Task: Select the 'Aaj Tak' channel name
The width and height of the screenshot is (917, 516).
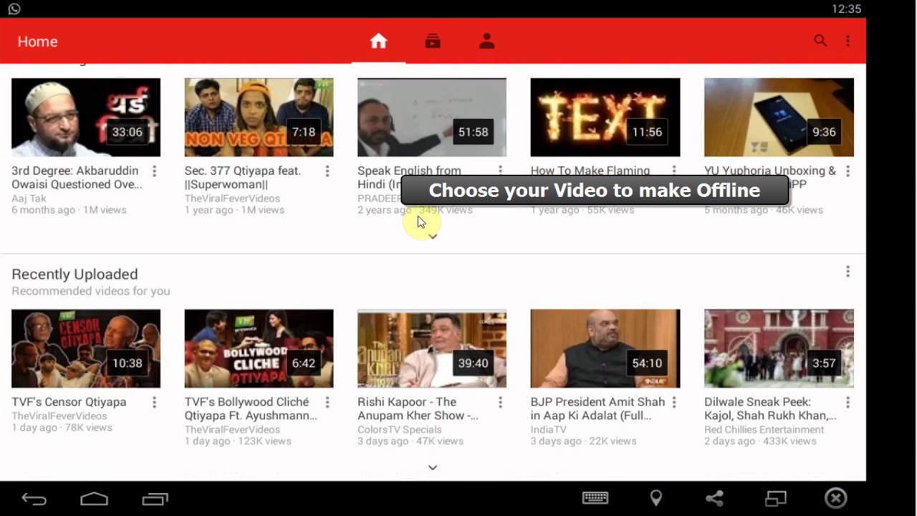Action: pos(27,199)
